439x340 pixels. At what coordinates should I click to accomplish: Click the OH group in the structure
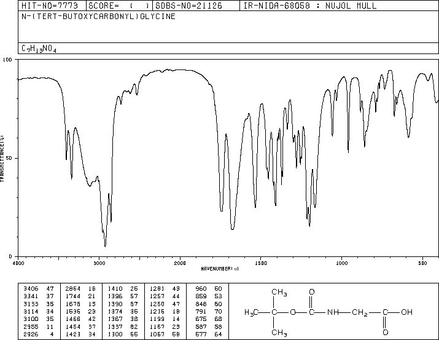(407, 312)
